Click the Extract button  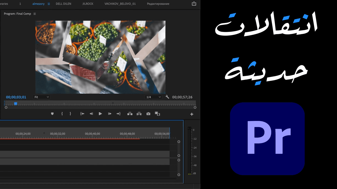(x=139, y=114)
